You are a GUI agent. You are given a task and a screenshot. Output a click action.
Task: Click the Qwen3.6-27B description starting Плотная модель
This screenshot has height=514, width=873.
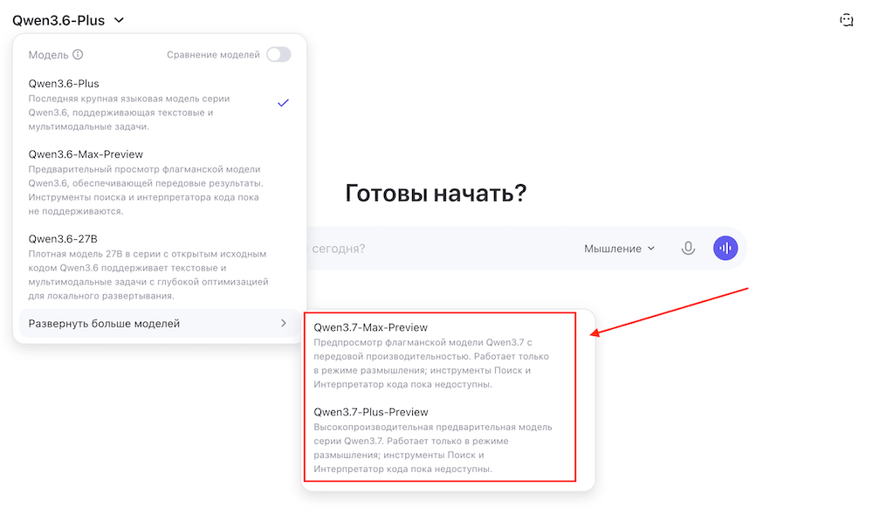[148, 275]
